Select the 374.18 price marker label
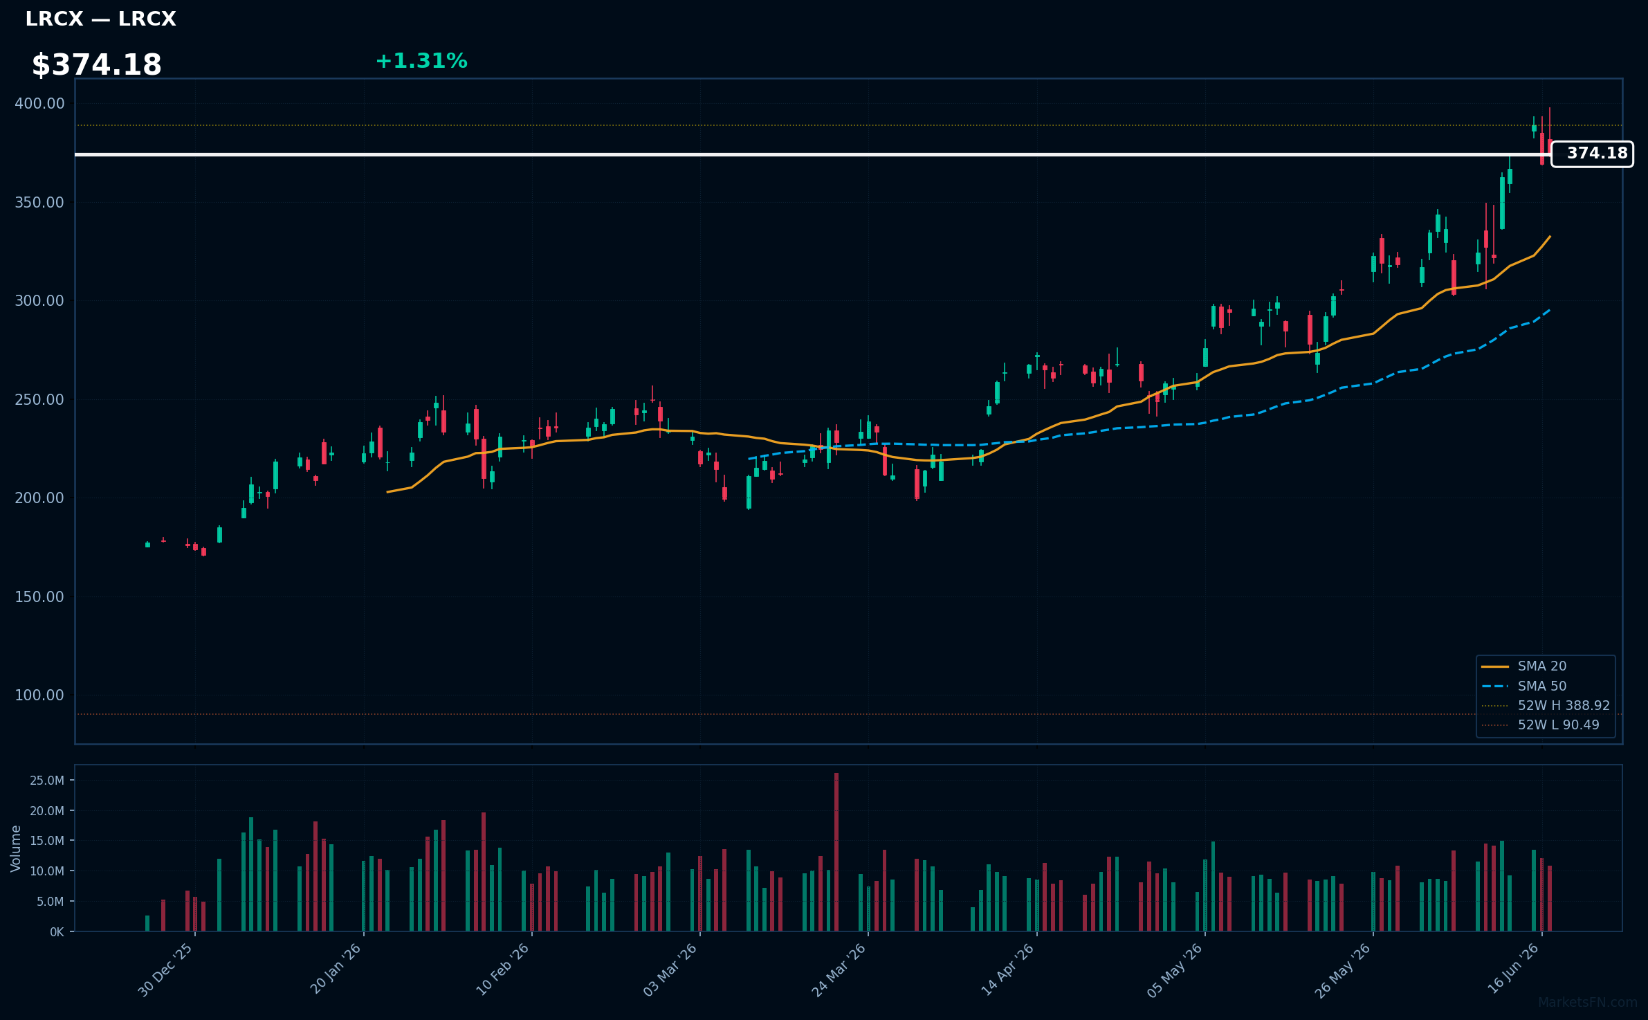The width and height of the screenshot is (1648, 1020). point(1592,154)
